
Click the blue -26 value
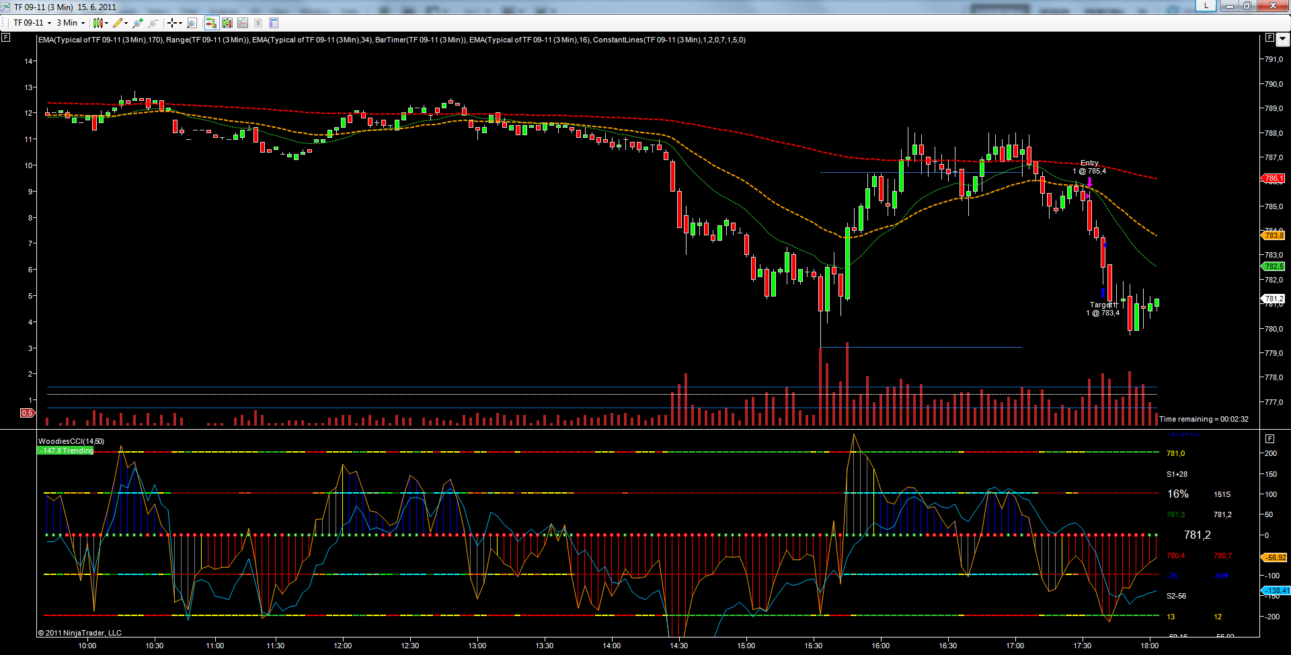[1172, 576]
